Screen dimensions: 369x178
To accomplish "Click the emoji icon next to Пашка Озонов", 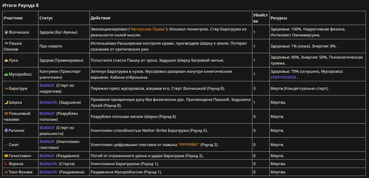I will tap(6, 43).
